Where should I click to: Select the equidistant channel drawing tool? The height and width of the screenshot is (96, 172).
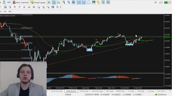coord(5,7)
